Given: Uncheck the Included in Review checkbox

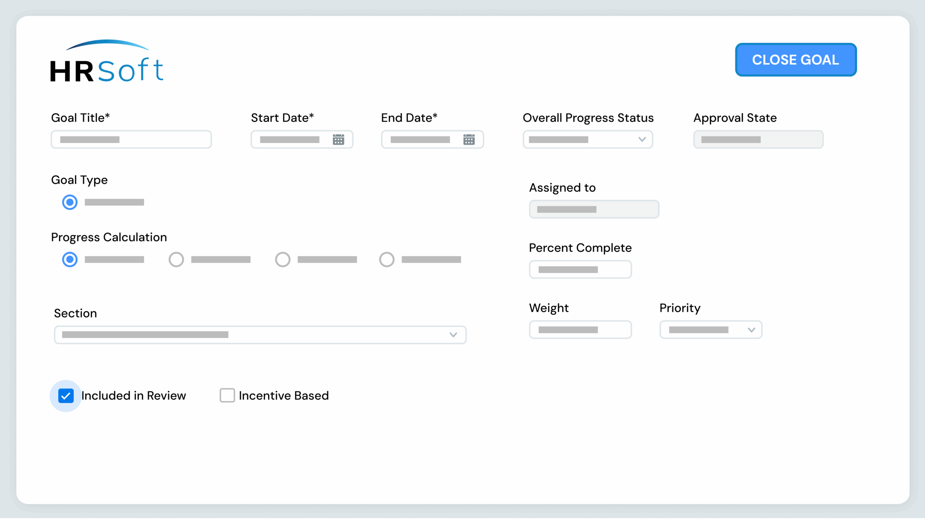Looking at the screenshot, I should pyautogui.click(x=66, y=396).
